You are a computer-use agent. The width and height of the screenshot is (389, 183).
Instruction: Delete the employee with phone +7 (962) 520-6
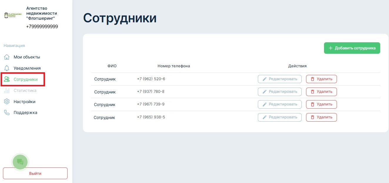pyautogui.click(x=321, y=79)
